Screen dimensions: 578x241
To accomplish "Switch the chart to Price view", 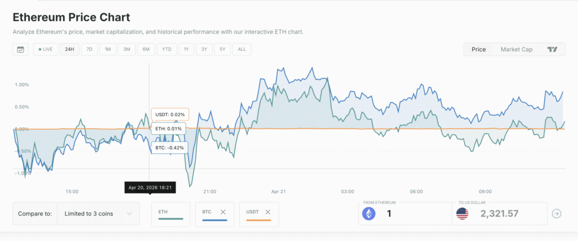I will tap(479, 49).
